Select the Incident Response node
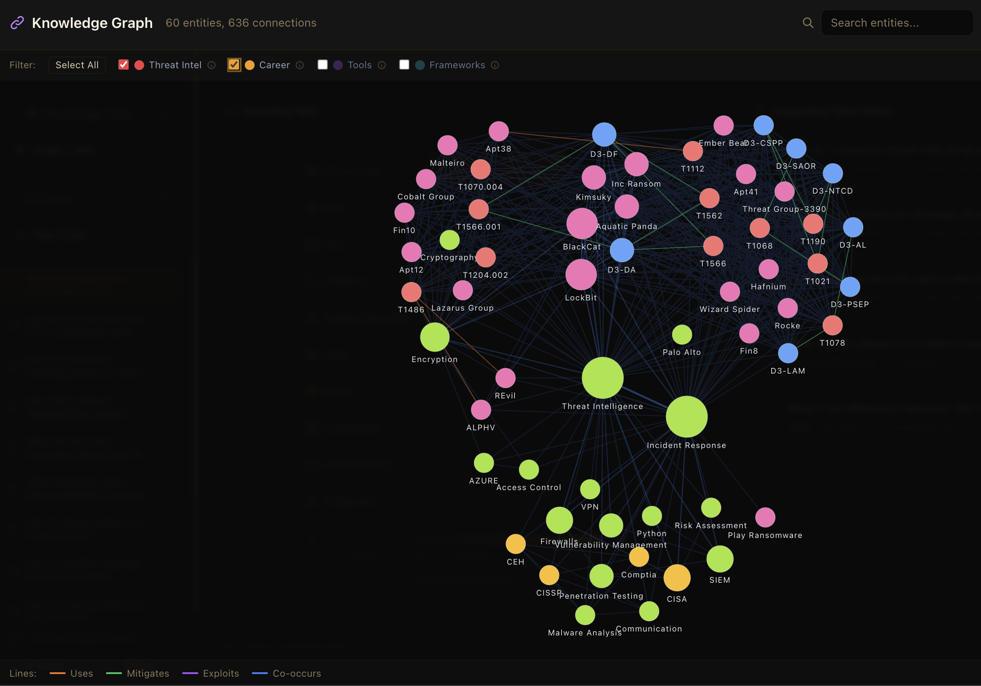 (686, 417)
